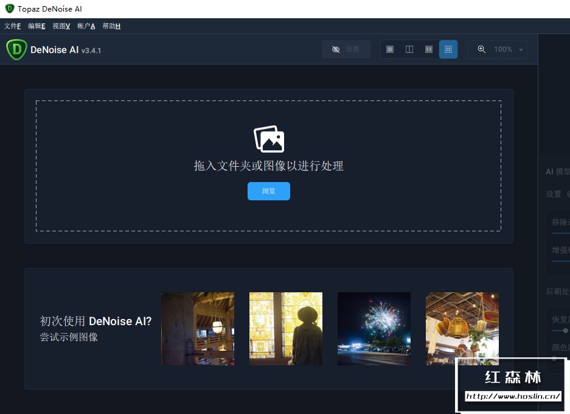The width and height of the screenshot is (570, 414).
Task: Select the comparison grid view icon
Action: pyautogui.click(x=448, y=49)
